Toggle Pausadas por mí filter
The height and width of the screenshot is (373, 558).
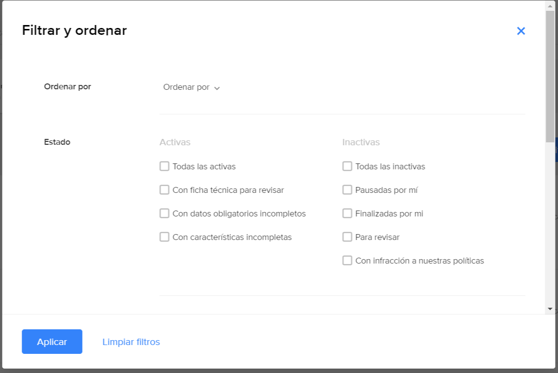[347, 190]
